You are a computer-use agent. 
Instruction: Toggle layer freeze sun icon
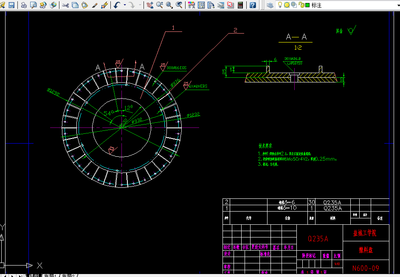coord(287,5)
